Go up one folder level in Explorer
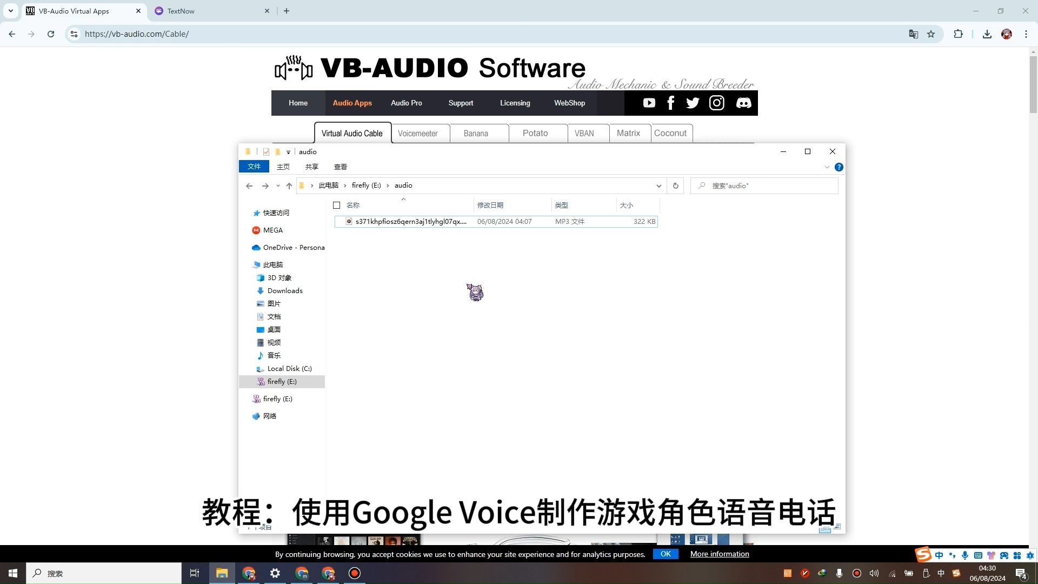The width and height of the screenshot is (1038, 584). coord(289,185)
